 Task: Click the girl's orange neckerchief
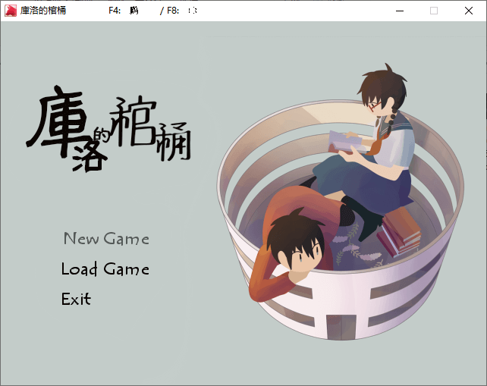[x=370, y=143]
